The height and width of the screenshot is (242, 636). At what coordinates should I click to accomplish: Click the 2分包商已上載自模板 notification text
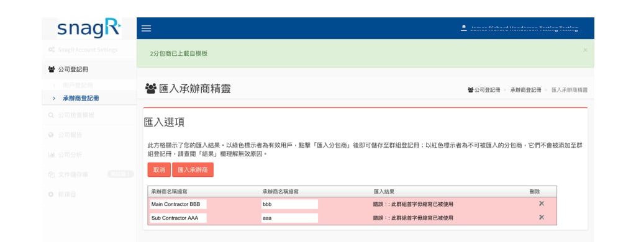coord(179,53)
